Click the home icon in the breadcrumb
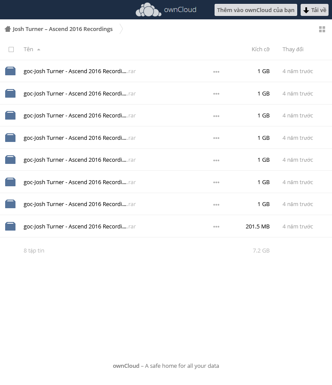This screenshot has height=385, width=332. (x=8, y=29)
